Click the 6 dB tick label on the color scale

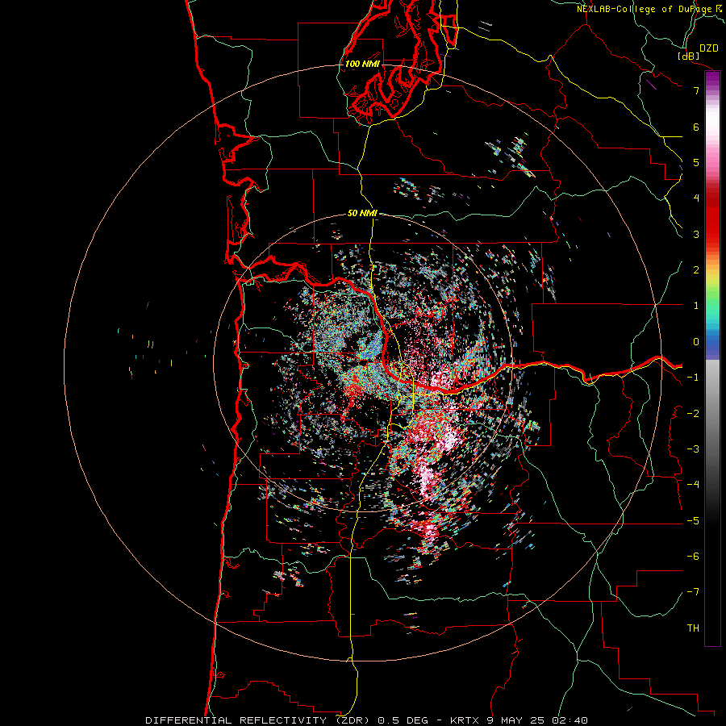pos(696,127)
